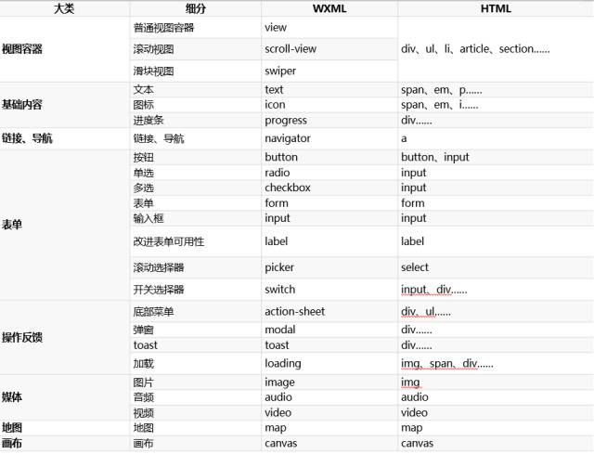The width and height of the screenshot is (594, 454).
Task: Click the 细分 column header
Action: [196, 8]
